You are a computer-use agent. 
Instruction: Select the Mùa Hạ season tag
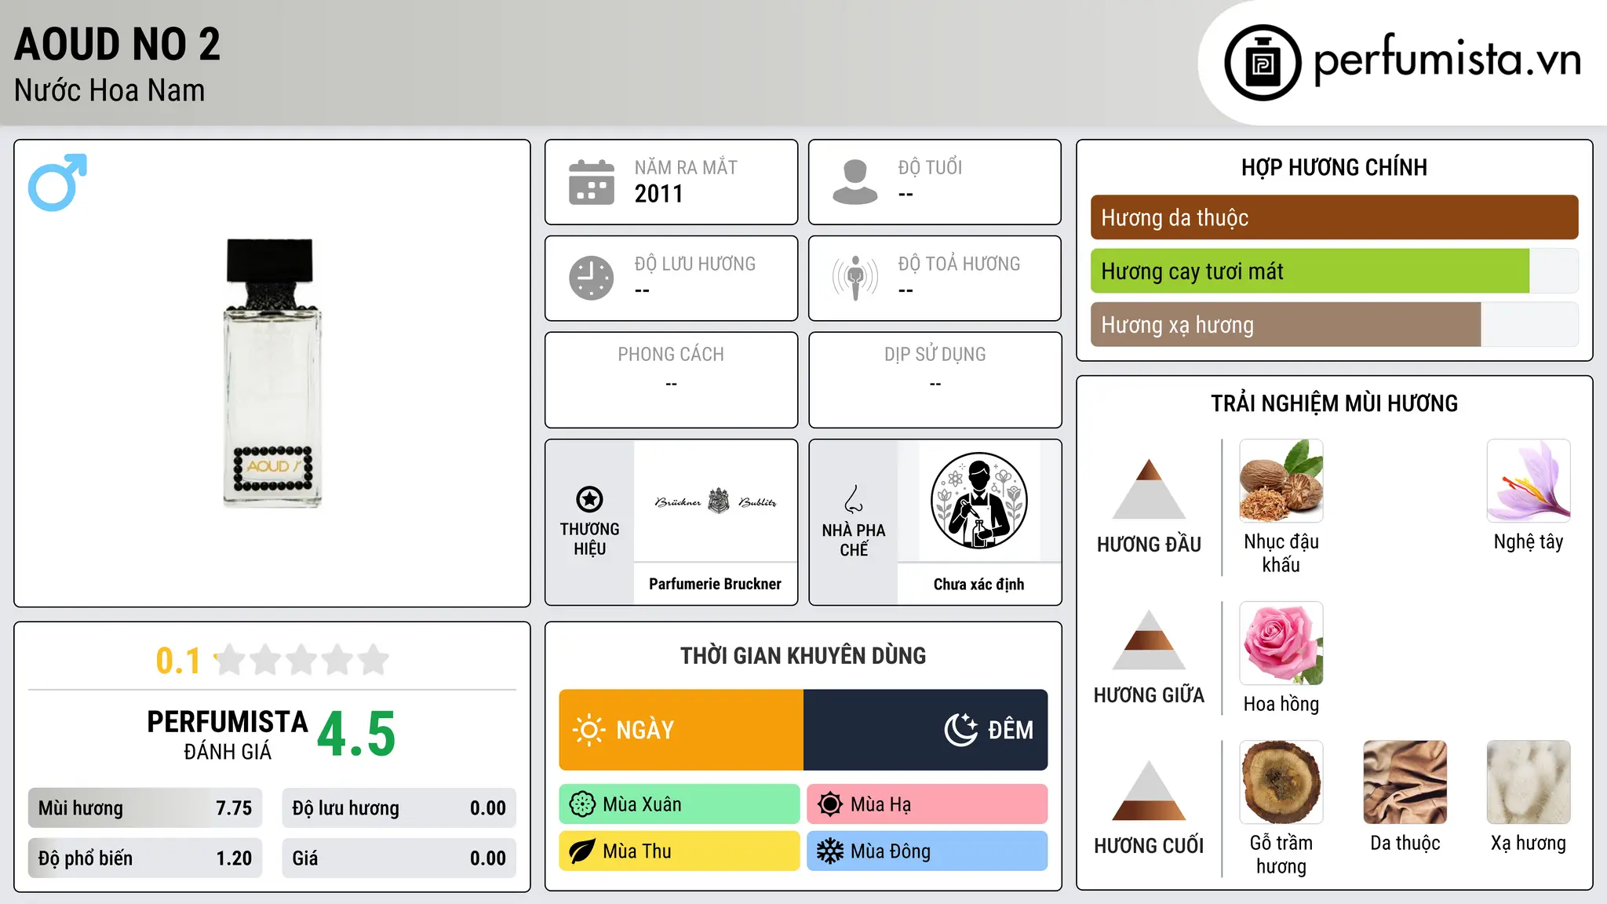pyautogui.click(x=927, y=804)
